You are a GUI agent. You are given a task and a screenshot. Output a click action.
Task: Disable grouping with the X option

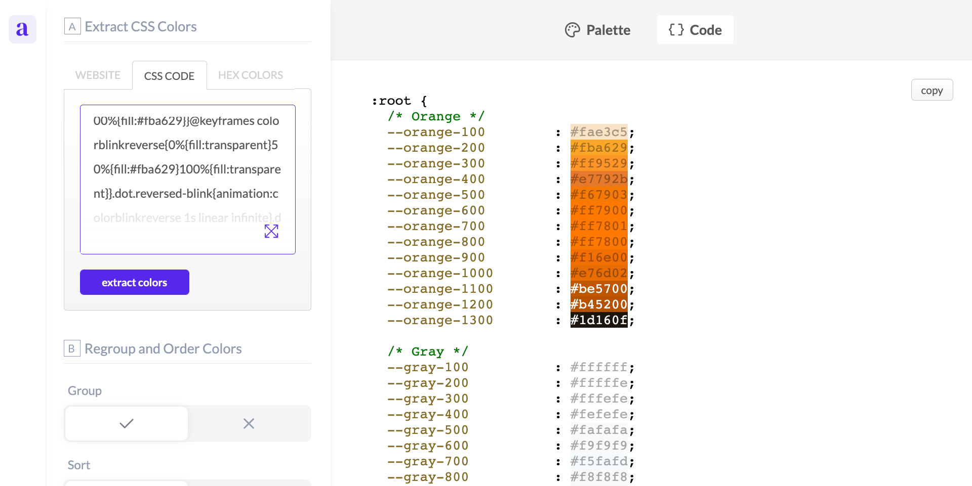(249, 423)
